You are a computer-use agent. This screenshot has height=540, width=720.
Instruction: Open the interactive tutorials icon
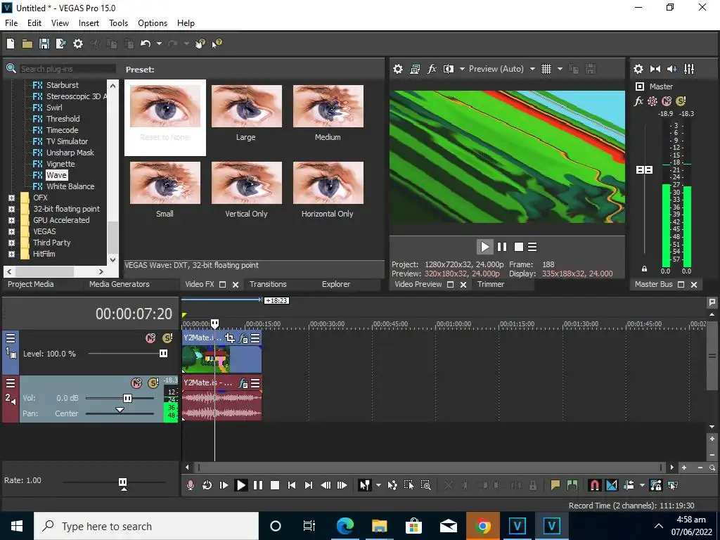click(200, 44)
